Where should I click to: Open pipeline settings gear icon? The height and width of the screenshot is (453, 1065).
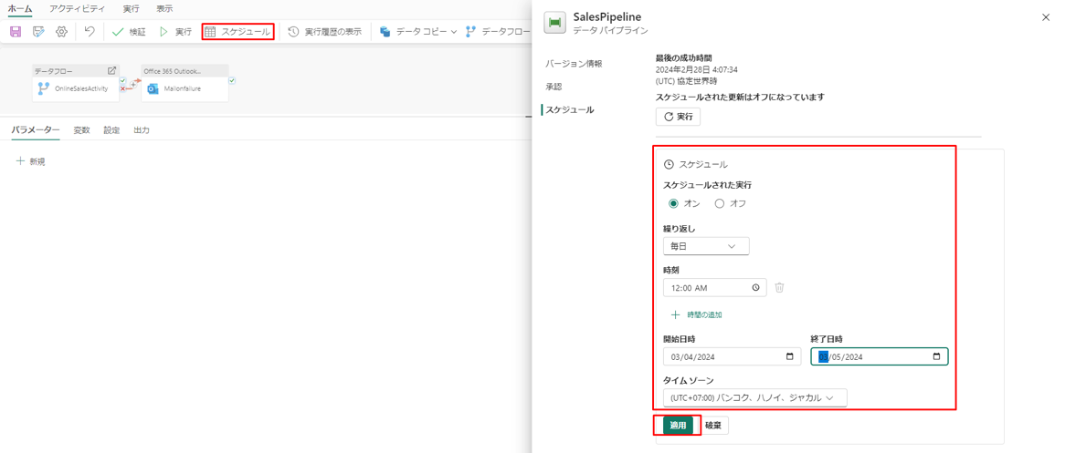pyautogui.click(x=61, y=32)
